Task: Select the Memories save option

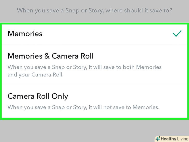Action: [x=25, y=34]
